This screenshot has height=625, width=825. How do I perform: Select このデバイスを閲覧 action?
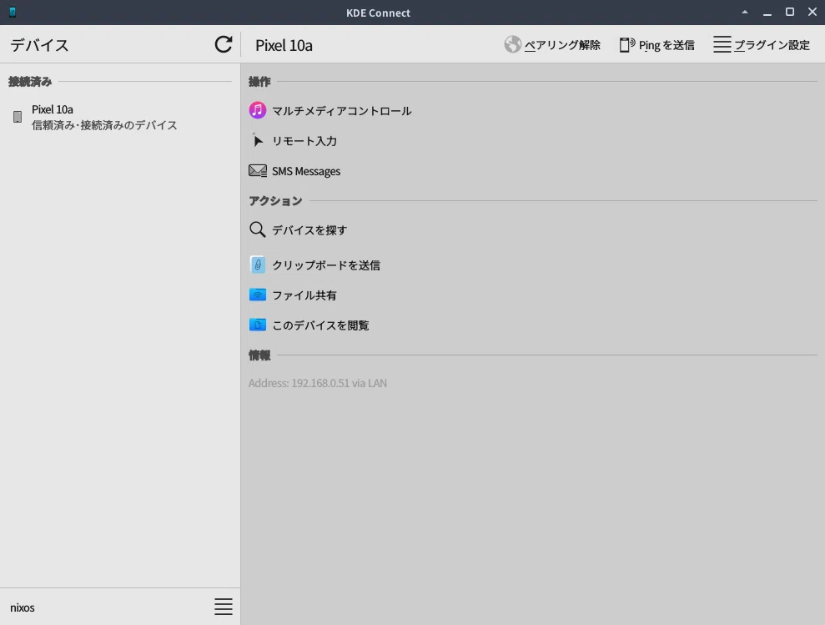click(320, 325)
